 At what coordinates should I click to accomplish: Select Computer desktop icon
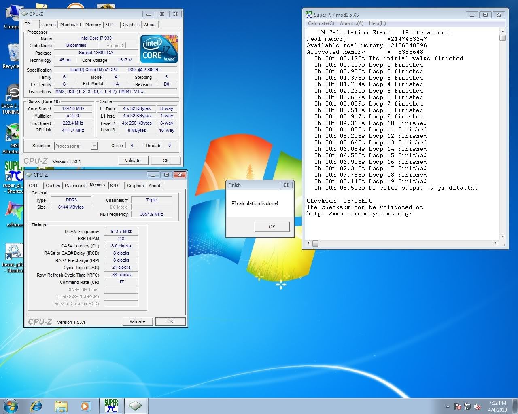point(11,17)
